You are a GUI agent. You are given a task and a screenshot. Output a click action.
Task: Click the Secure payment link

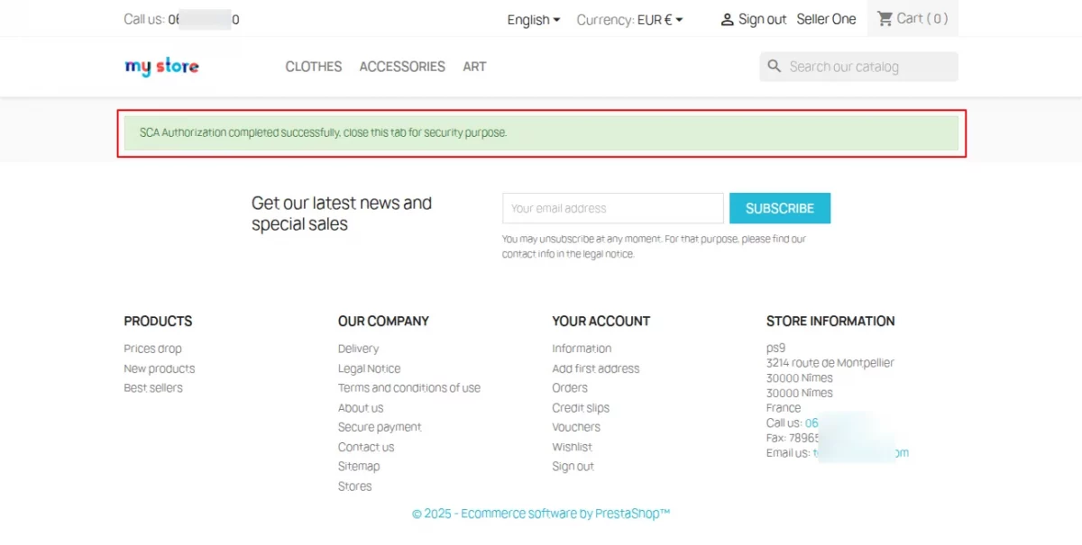[x=380, y=426]
